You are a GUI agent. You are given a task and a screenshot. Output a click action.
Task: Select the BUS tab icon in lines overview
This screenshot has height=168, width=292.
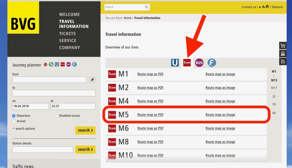pos(199,63)
